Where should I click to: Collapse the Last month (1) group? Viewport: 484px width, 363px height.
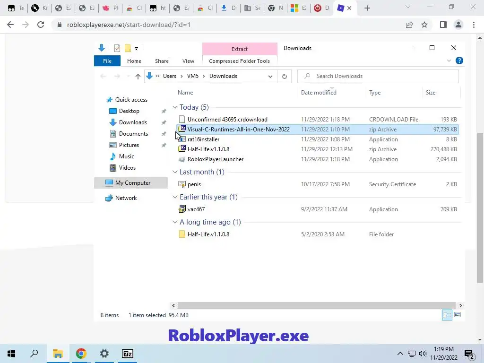coord(175,172)
